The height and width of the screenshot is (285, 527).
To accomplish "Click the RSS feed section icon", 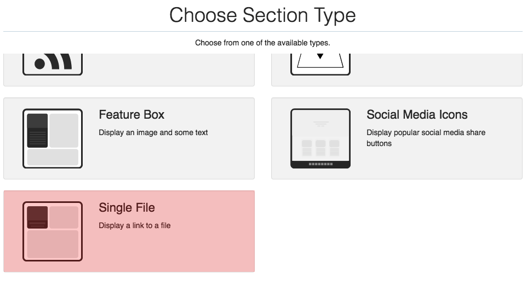I will 53,63.
